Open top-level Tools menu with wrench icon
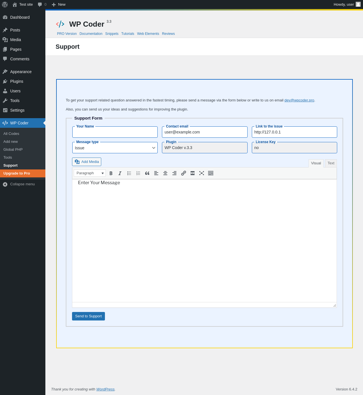363x395 pixels. click(23, 101)
